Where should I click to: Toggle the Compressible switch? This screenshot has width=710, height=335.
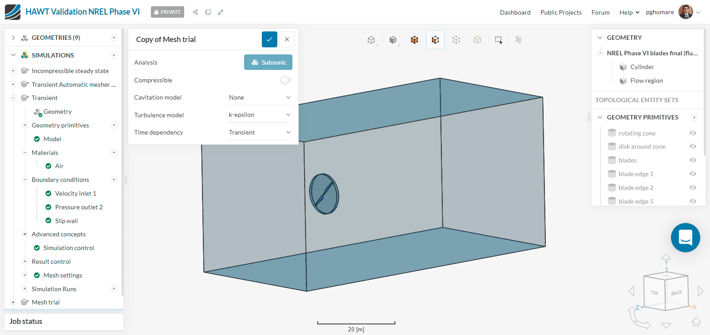pyautogui.click(x=286, y=80)
